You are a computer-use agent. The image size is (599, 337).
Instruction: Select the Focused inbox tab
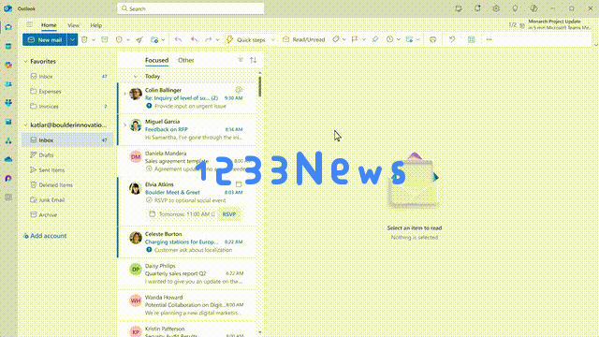(156, 60)
